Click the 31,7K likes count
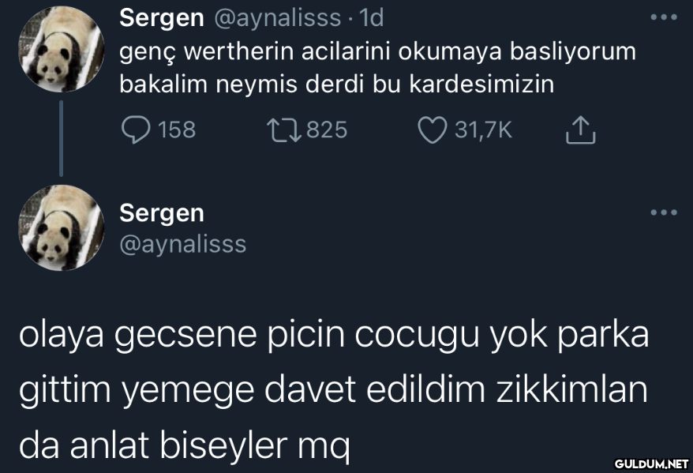 (x=484, y=130)
